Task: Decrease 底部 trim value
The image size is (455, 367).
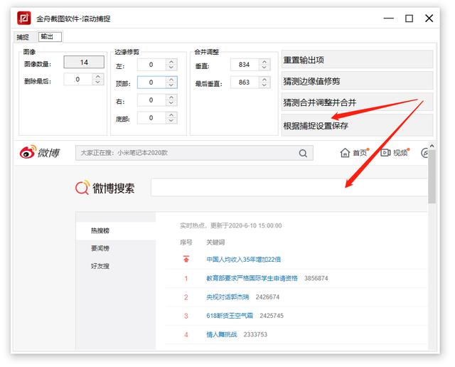Action: coord(171,121)
